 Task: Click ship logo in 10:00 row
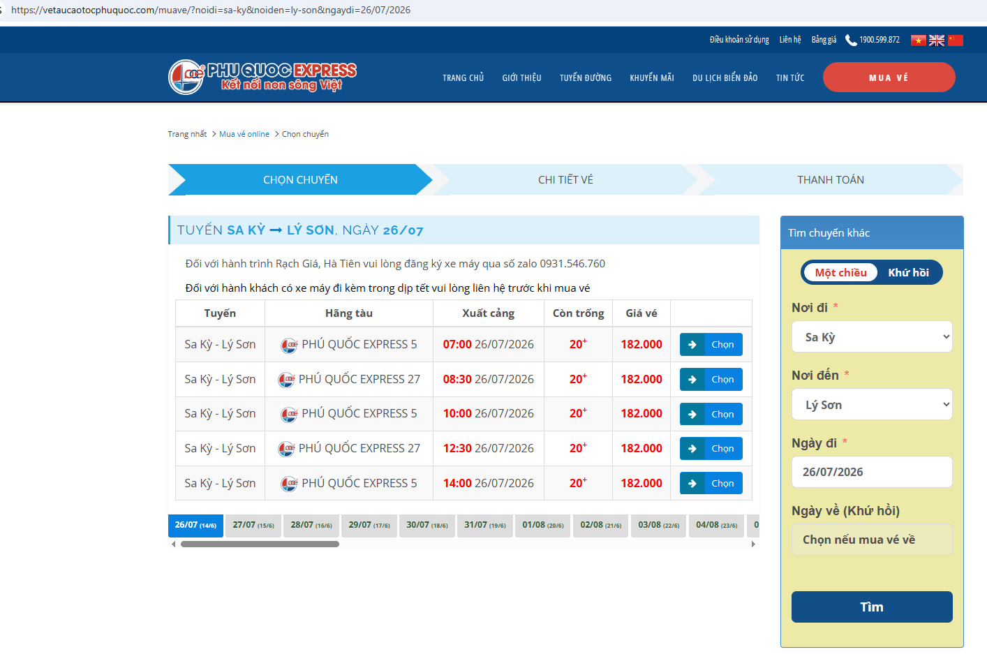(289, 414)
